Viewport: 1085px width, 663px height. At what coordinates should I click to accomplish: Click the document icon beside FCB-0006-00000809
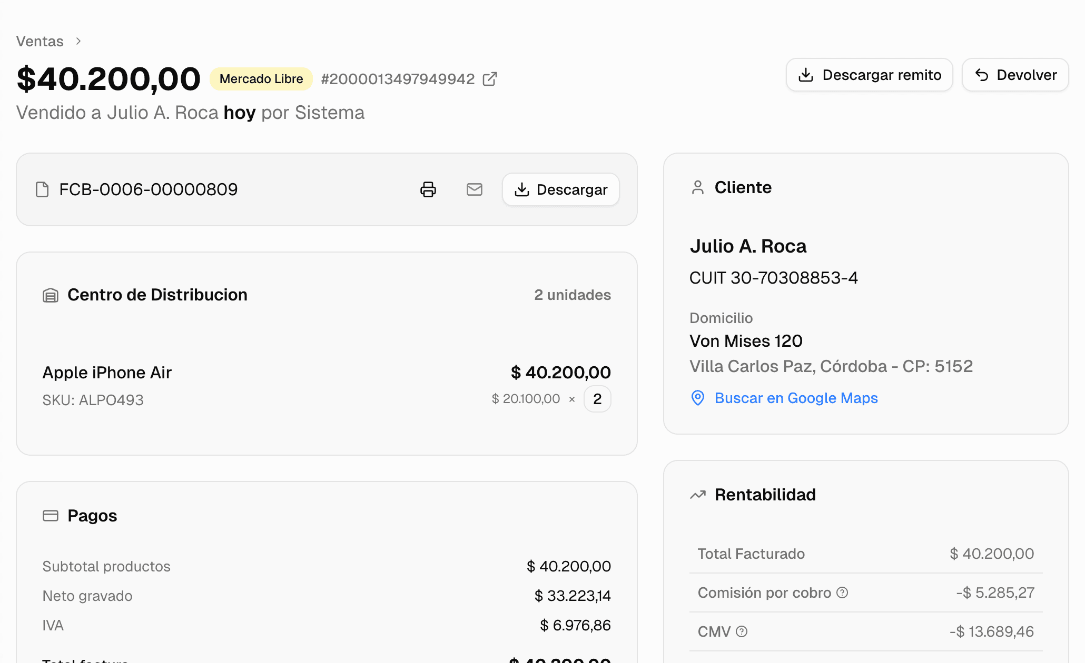[42, 189]
